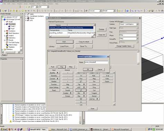Open the vacuum material dropdown in toolbar

click(x=100, y=11)
